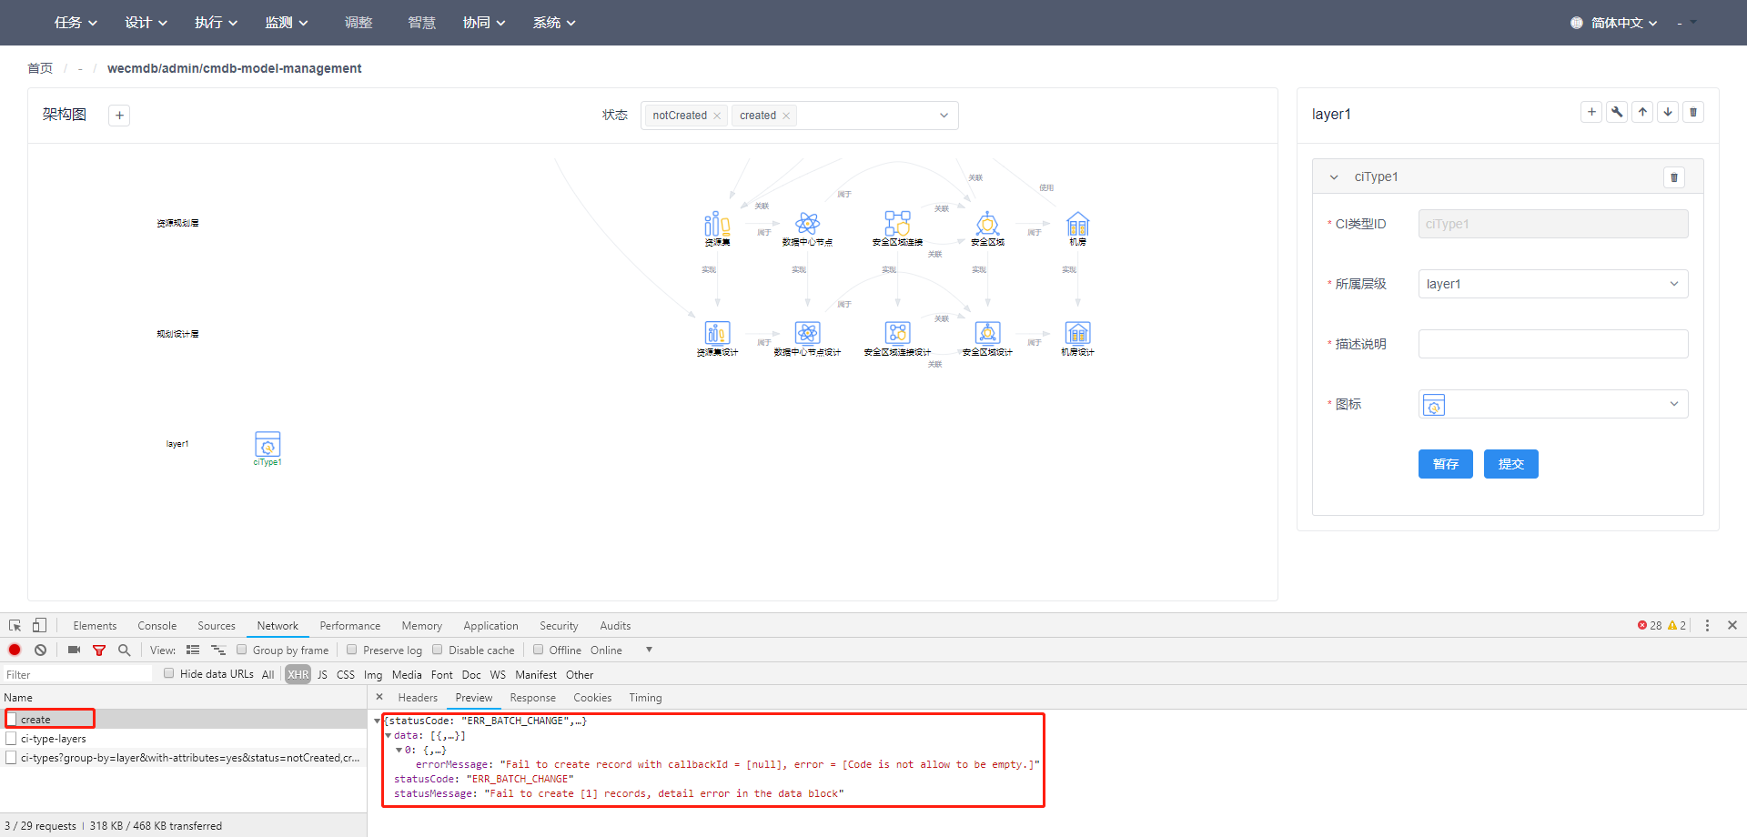Screen dimensions: 1747x837
Task: Expand the data array in the Preview pane
Action: coord(389,735)
